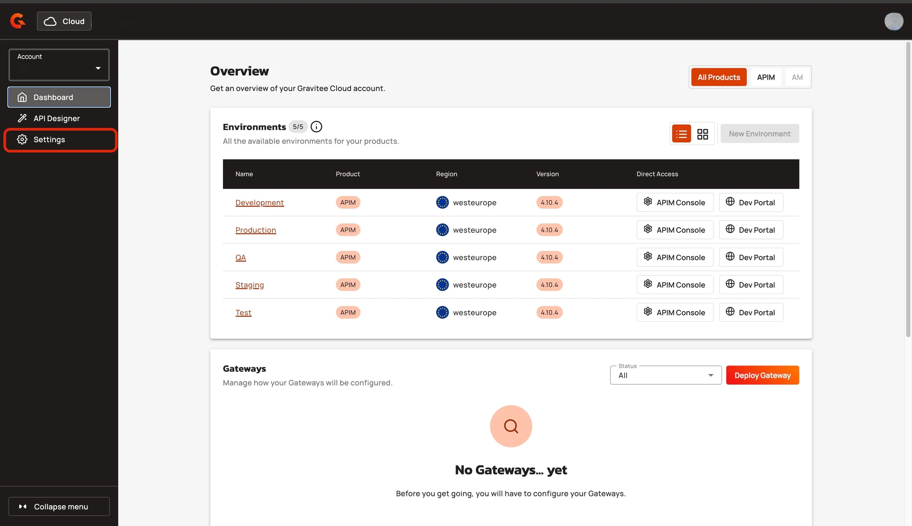
Task: Click the user avatar in top bar
Action: [x=893, y=21]
